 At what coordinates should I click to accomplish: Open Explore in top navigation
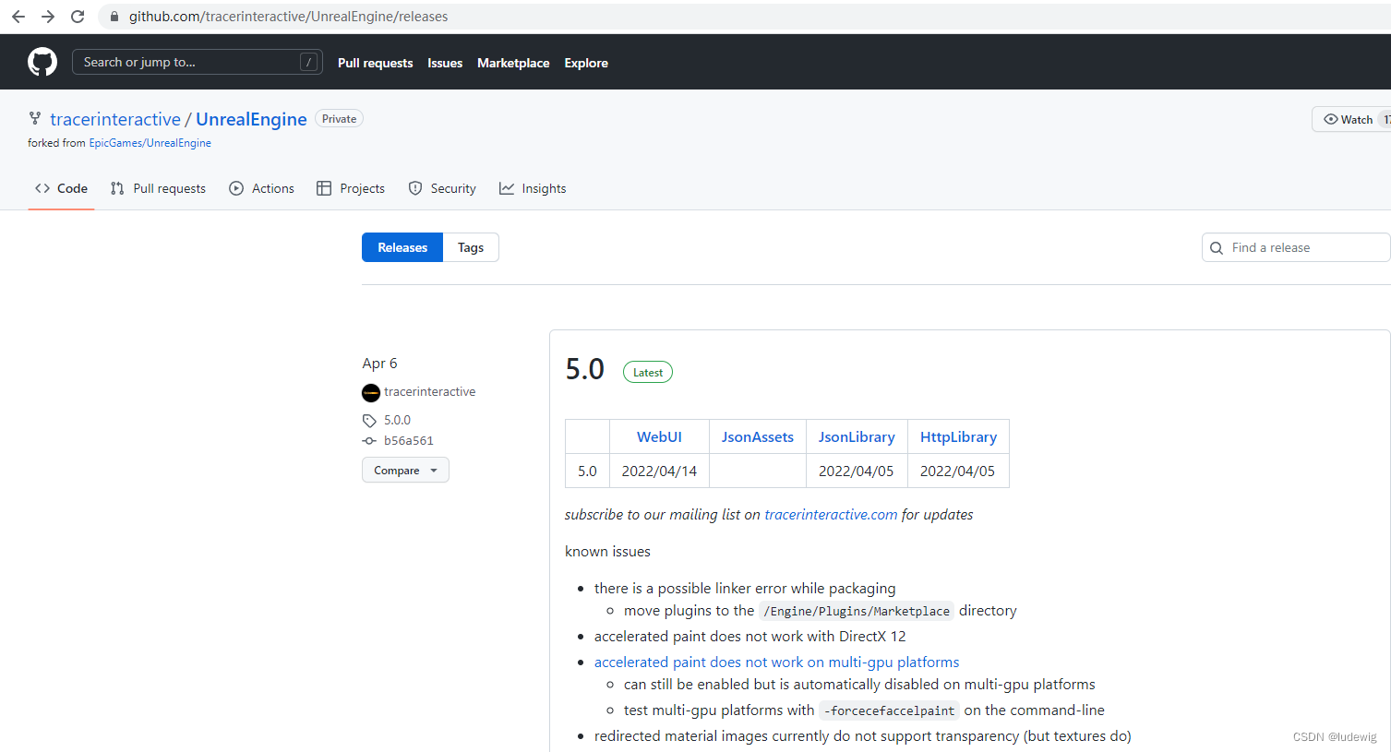tap(586, 63)
